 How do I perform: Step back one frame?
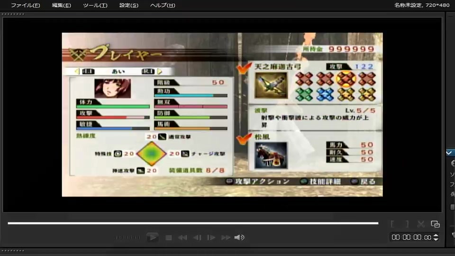pyautogui.click(x=197, y=238)
